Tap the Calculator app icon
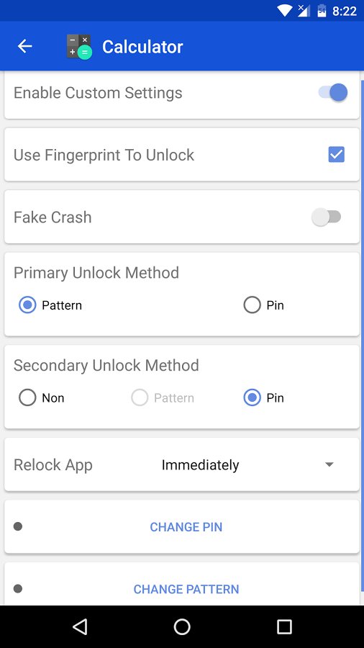This screenshot has width=364, height=648. (x=79, y=47)
